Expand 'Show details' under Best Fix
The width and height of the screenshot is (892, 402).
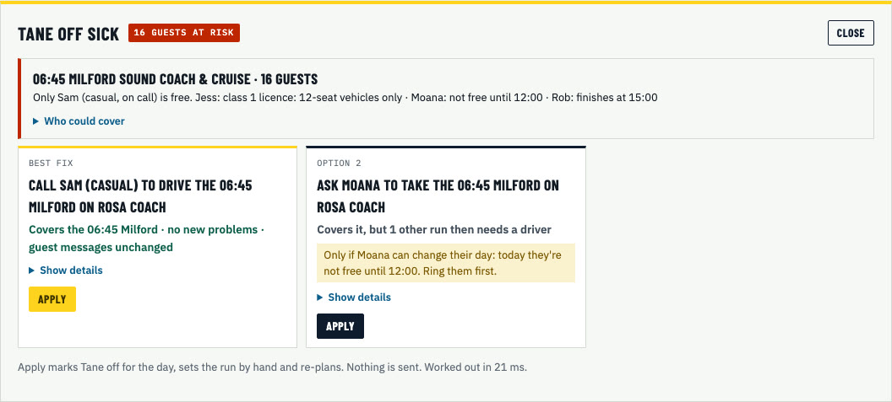[65, 271]
